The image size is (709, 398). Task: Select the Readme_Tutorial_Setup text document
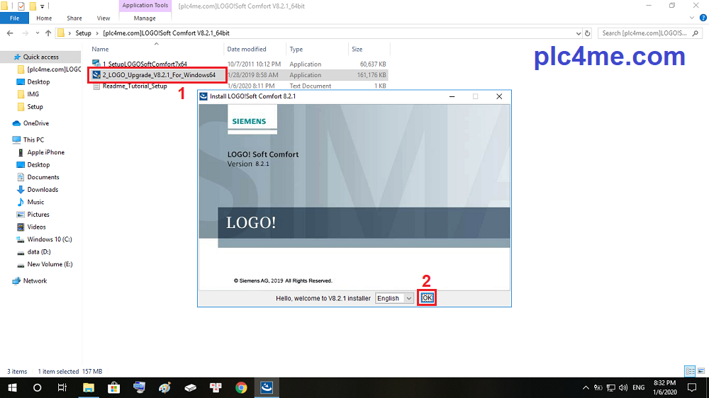[x=135, y=86]
